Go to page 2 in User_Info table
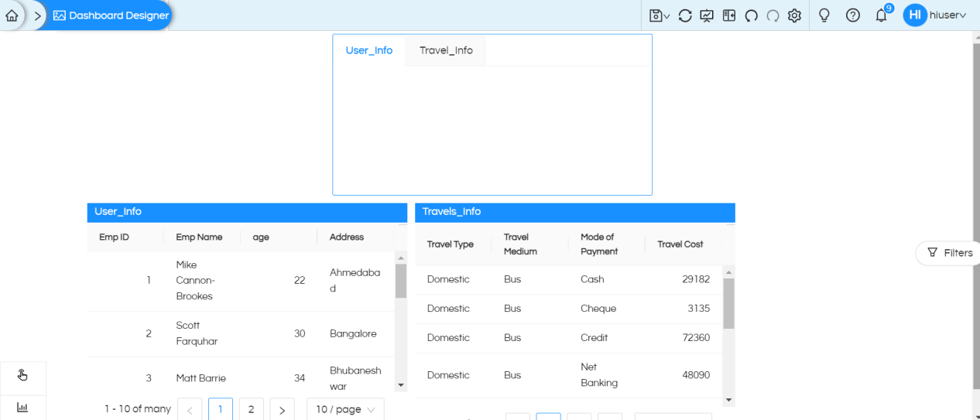This screenshot has height=420, width=980. click(x=251, y=409)
